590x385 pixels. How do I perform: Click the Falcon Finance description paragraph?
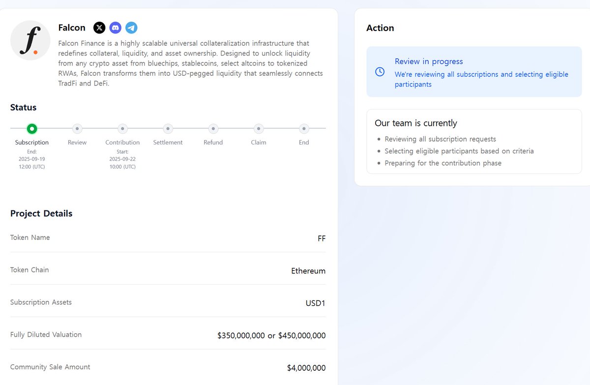[x=191, y=63]
